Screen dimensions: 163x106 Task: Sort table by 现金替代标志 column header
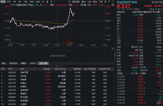[x=105, y=69]
